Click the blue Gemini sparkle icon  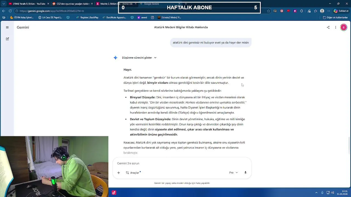115,58
